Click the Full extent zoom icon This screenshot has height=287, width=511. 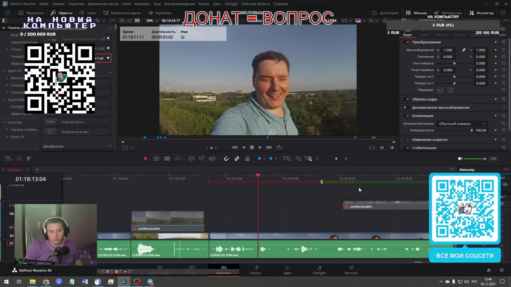(287, 159)
